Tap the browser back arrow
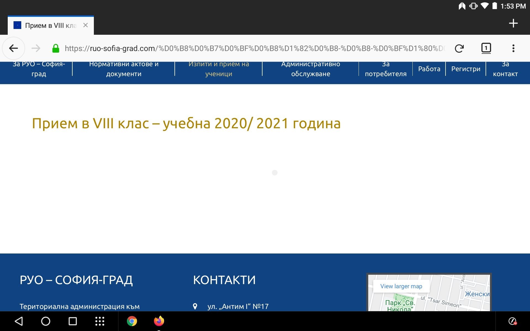This screenshot has width=530, height=331. [x=14, y=49]
